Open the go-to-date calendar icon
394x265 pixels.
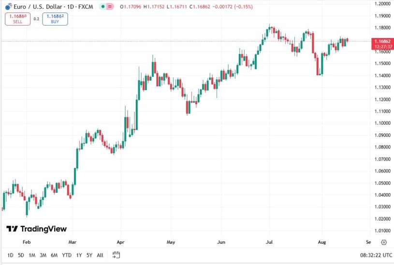(x=116, y=255)
